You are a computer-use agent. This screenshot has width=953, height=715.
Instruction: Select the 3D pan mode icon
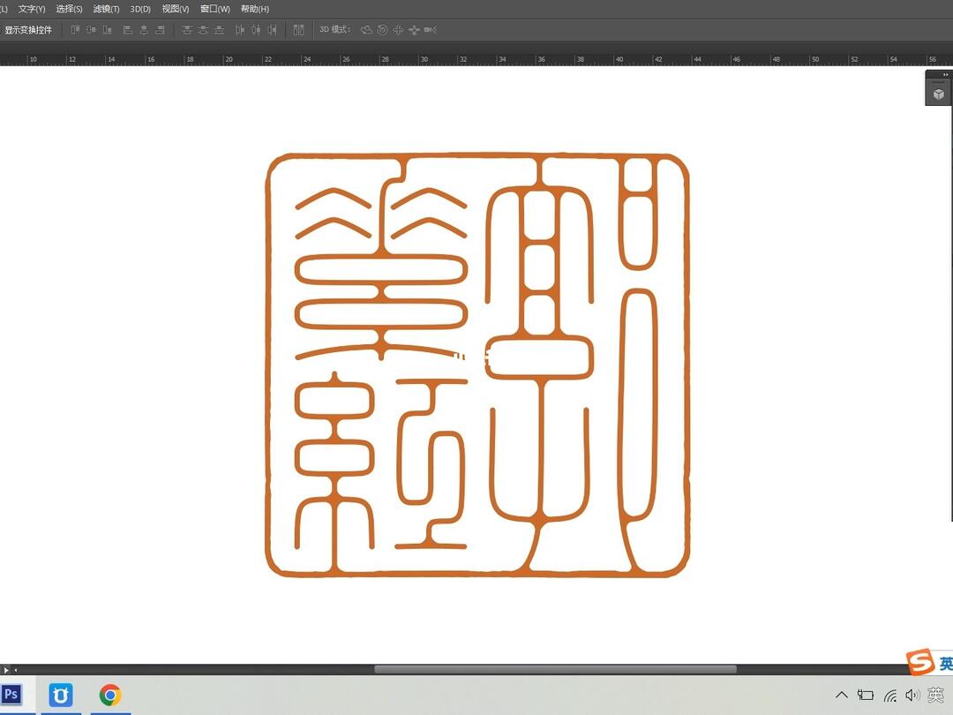pos(398,30)
